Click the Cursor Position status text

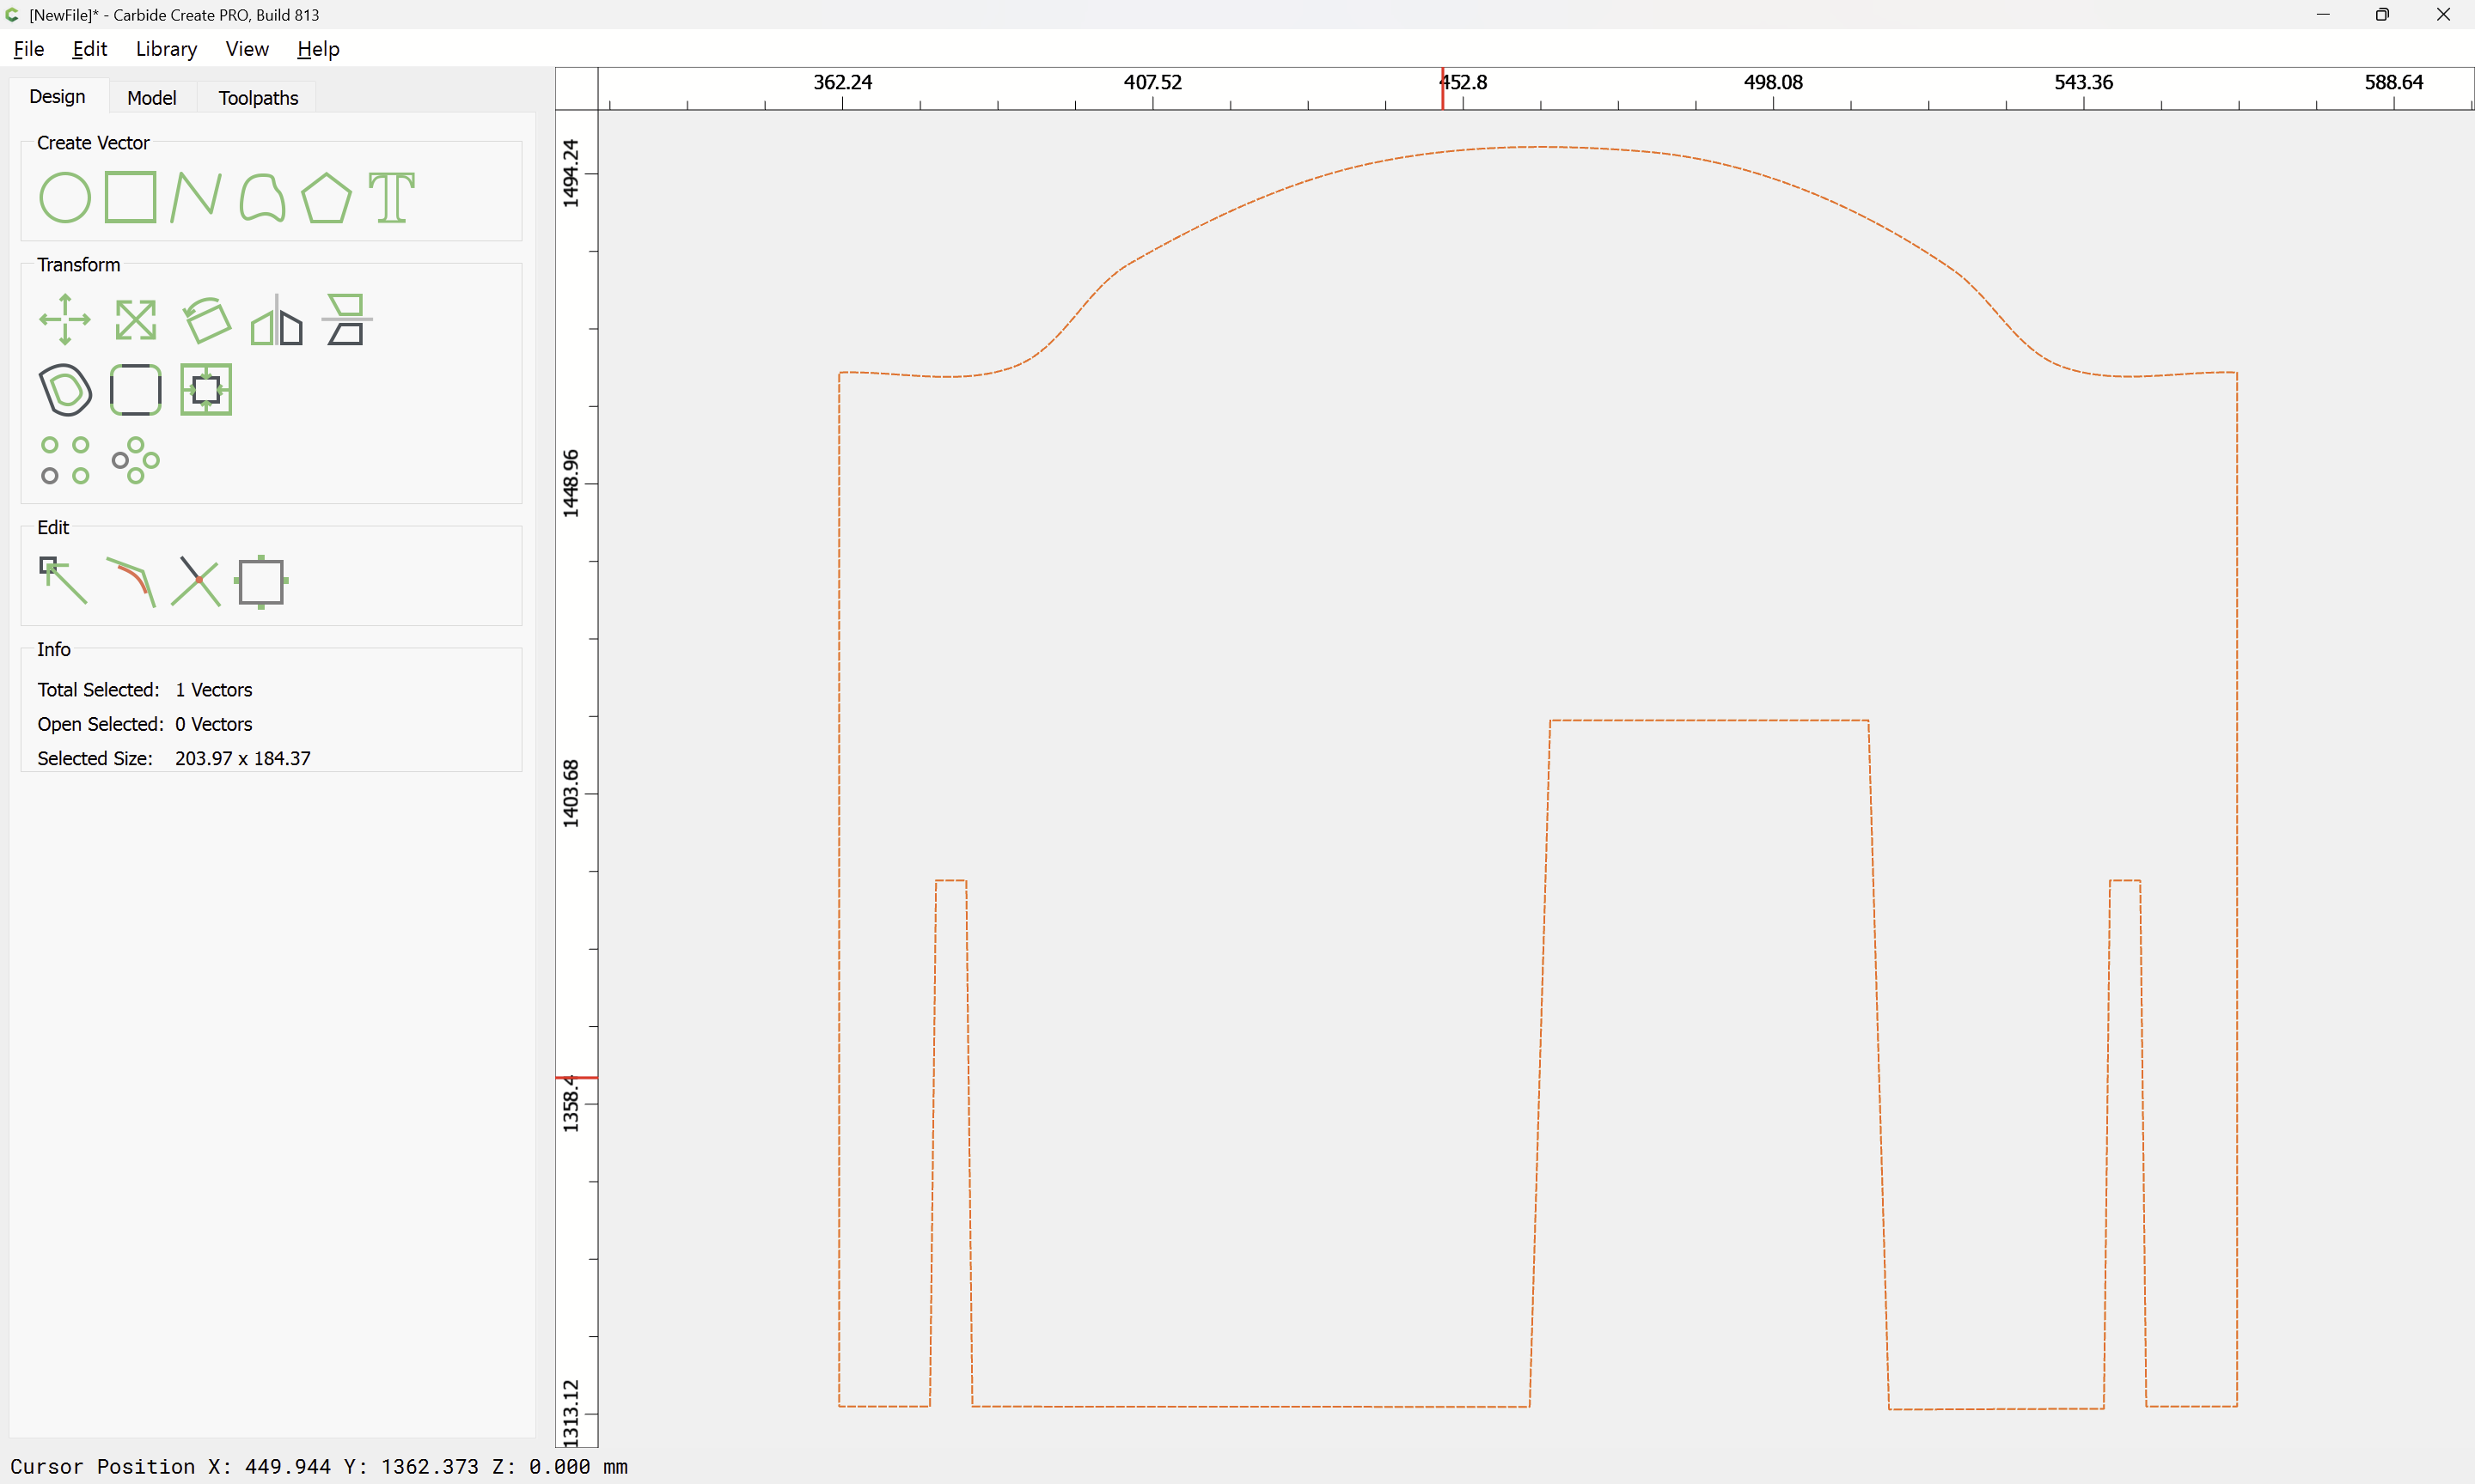(319, 1466)
